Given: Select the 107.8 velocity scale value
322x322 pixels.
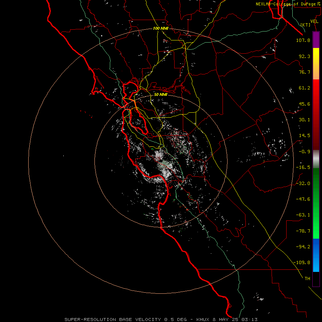Looking at the screenshot, I should click(x=303, y=40).
